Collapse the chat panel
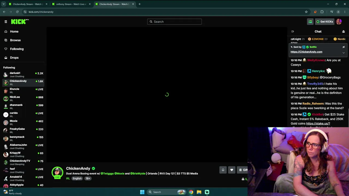Image resolution: width=349 pixels, height=196 pixels. point(293,32)
